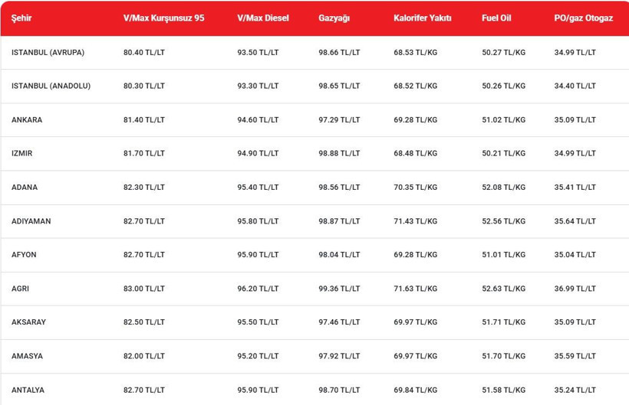Image resolution: width=629 pixels, height=405 pixels.
Task: Select the ANKARA city cell
Action: click(x=27, y=119)
